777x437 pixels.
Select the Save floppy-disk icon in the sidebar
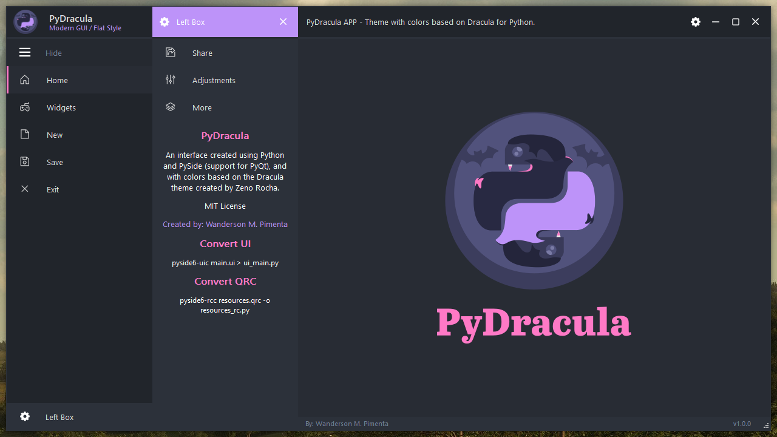tap(24, 161)
